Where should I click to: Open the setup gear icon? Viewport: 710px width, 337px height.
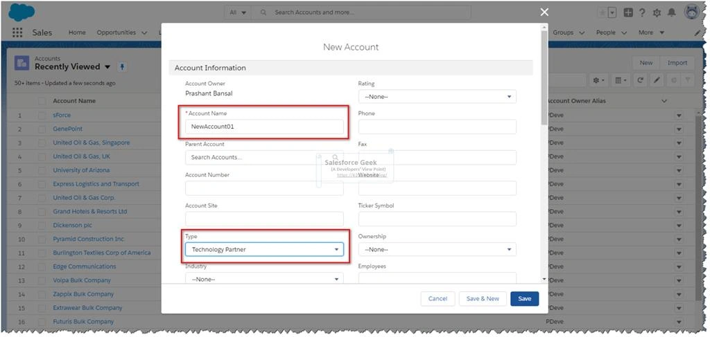click(x=657, y=12)
